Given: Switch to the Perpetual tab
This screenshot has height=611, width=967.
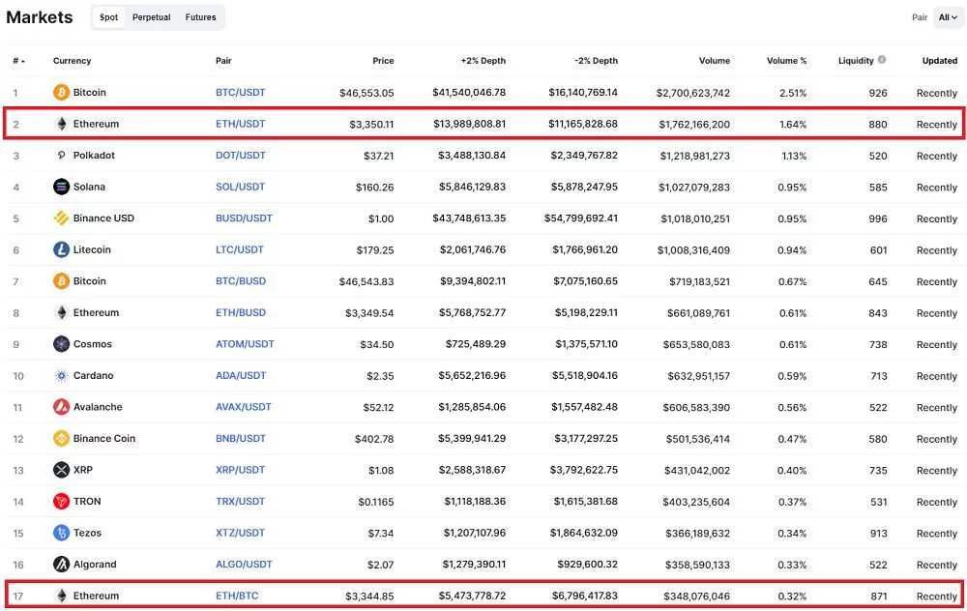Looking at the screenshot, I should click(x=153, y=17).
